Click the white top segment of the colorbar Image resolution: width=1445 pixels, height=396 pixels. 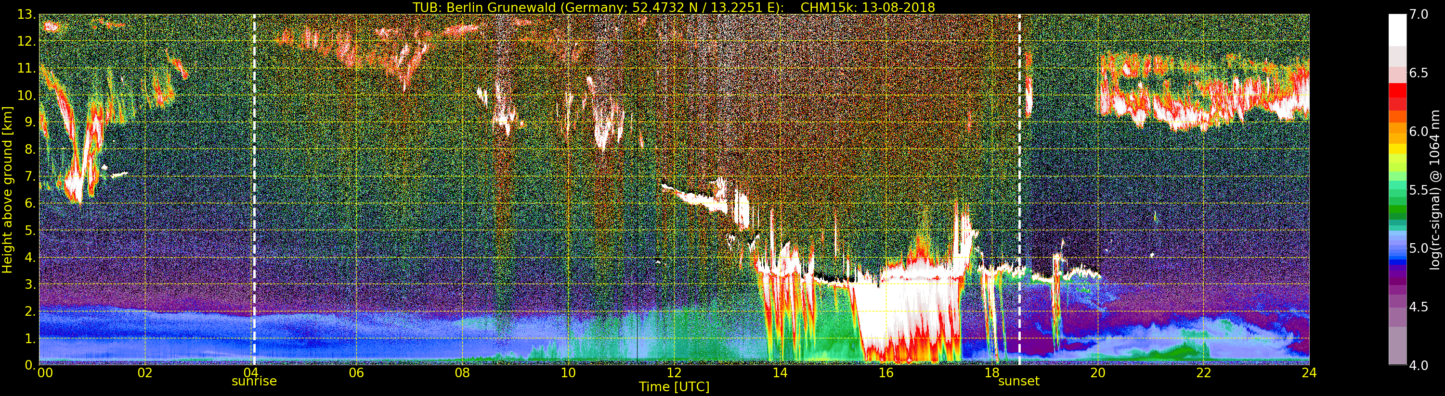tap(1397, 30)
